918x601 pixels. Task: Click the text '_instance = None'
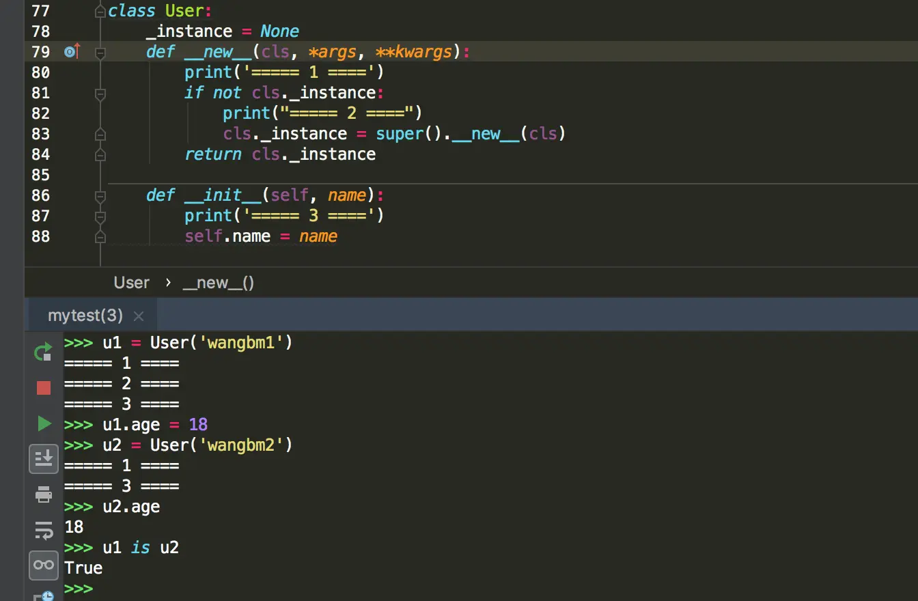[223, 31]
